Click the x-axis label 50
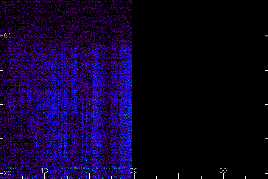 coord(223,170)
